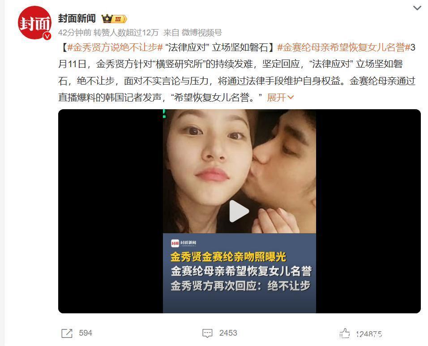Click the red verified V badge on avatar
The image size is (428, 346).
pos(47,36)
